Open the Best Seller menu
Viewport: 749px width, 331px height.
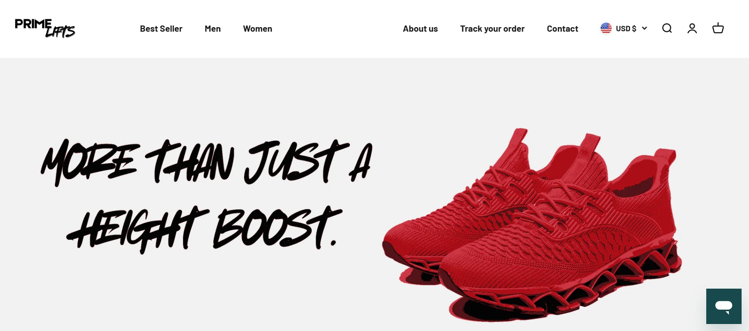(x=161, y=29)
